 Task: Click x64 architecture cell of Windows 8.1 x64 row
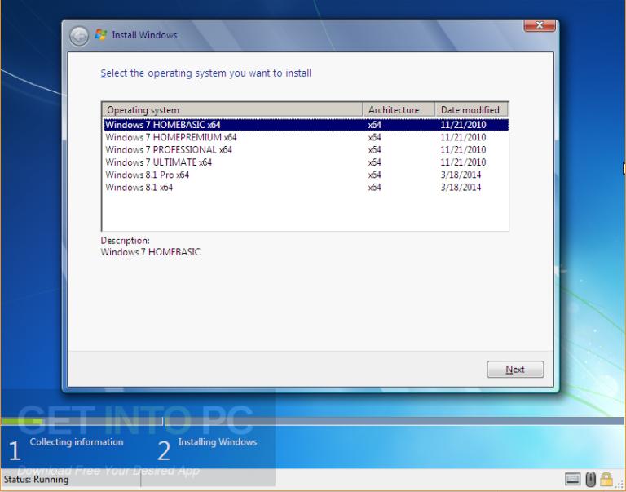tap(374, 187)
